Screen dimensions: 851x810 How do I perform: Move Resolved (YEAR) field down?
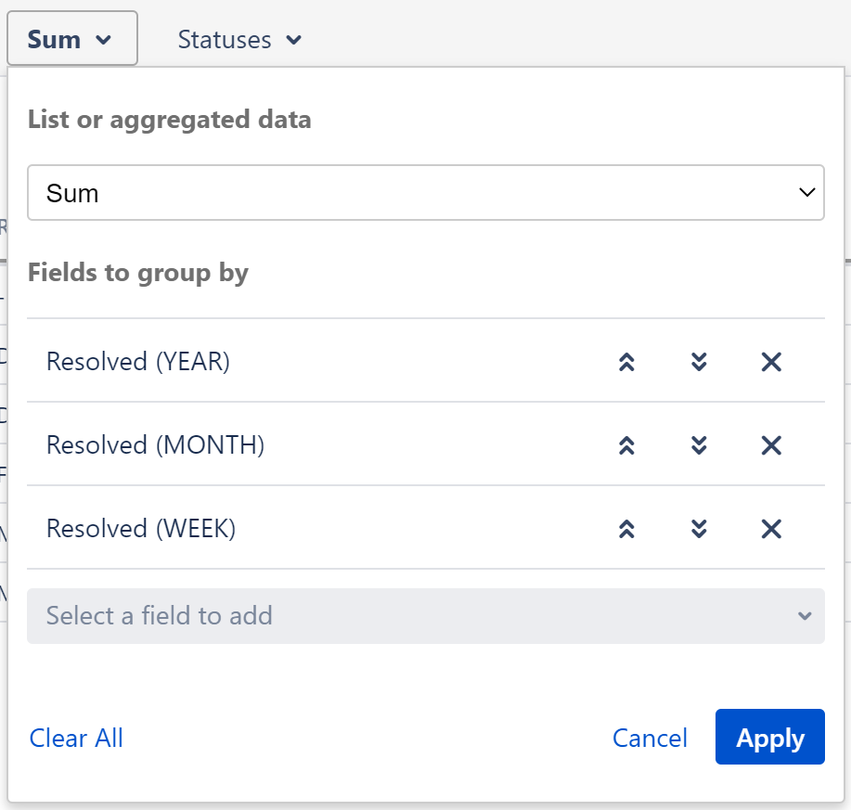tap(699, 362)
